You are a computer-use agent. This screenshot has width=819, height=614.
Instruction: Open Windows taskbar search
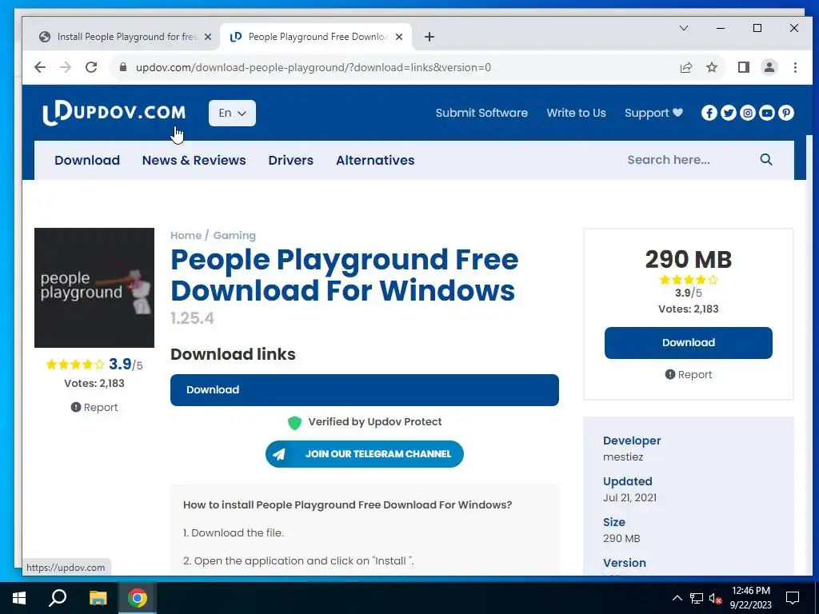(58, 598)
